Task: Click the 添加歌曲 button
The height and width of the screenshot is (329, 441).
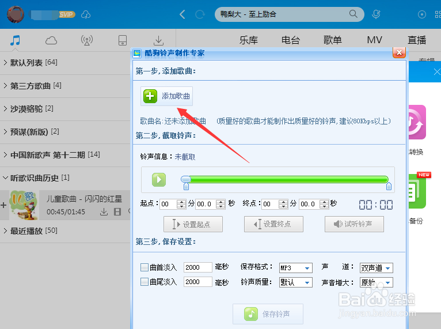Action: pos(166,96)
